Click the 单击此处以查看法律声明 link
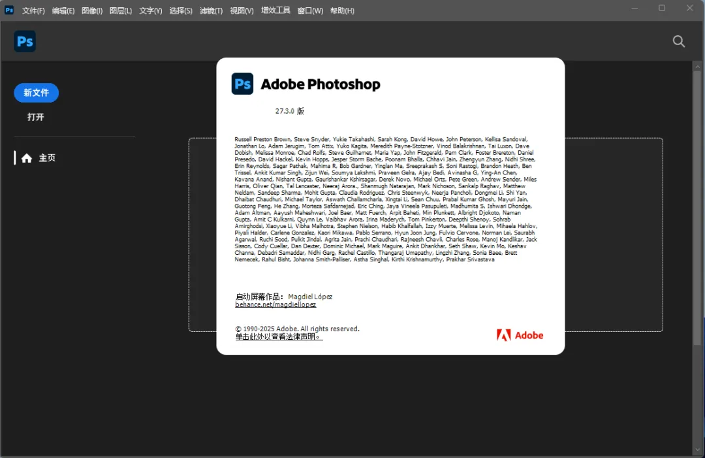 click(279, 336)
